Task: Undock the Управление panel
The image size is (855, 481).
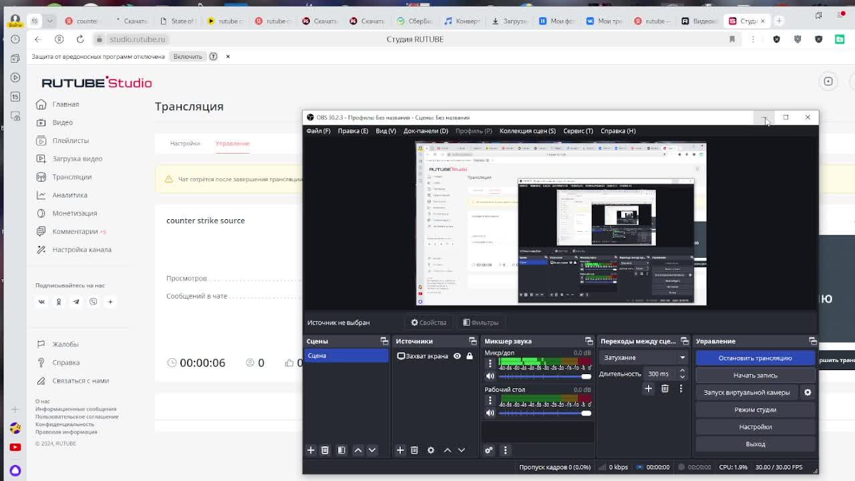Action: tap(812, 341)
